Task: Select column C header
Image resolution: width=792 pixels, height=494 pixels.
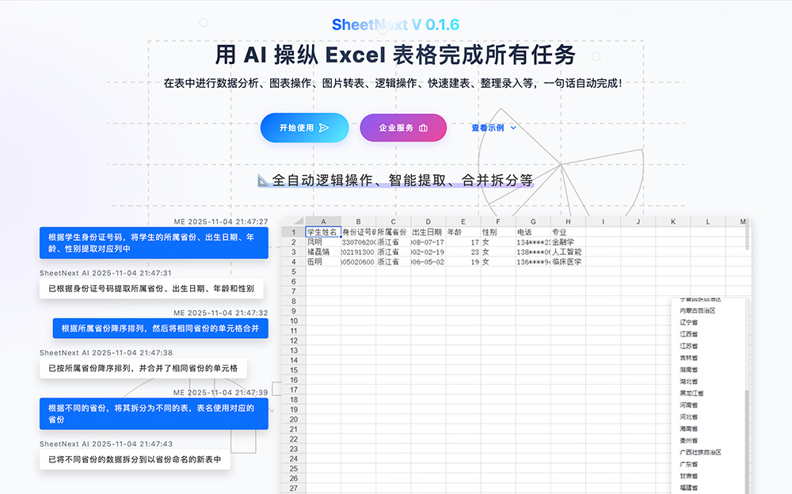Action: click(393, 221)
